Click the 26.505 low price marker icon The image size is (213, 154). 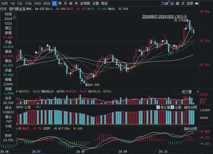(88, 85)
